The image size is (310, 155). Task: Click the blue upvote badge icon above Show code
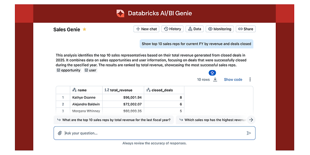coord(212,73)
